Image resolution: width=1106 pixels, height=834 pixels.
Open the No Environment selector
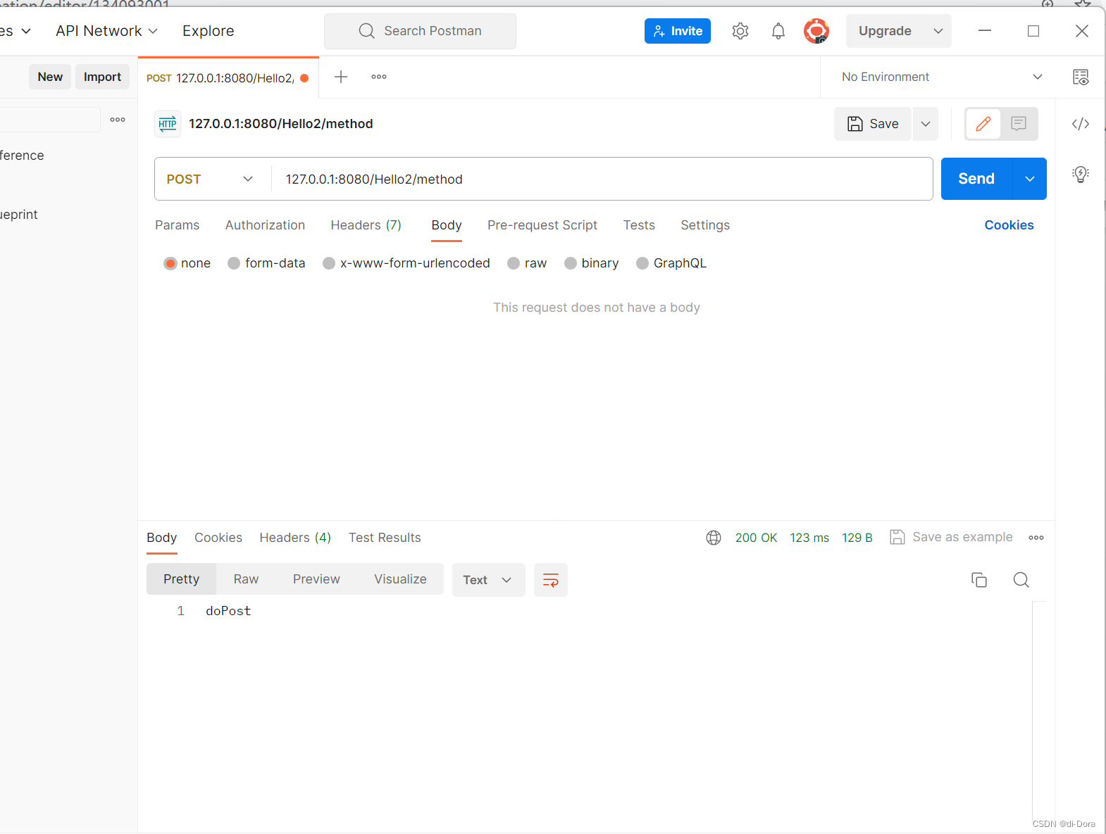point(942,77)
